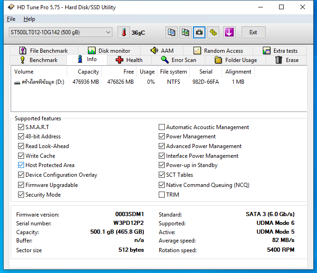Open the File menu

click(11, 19)
